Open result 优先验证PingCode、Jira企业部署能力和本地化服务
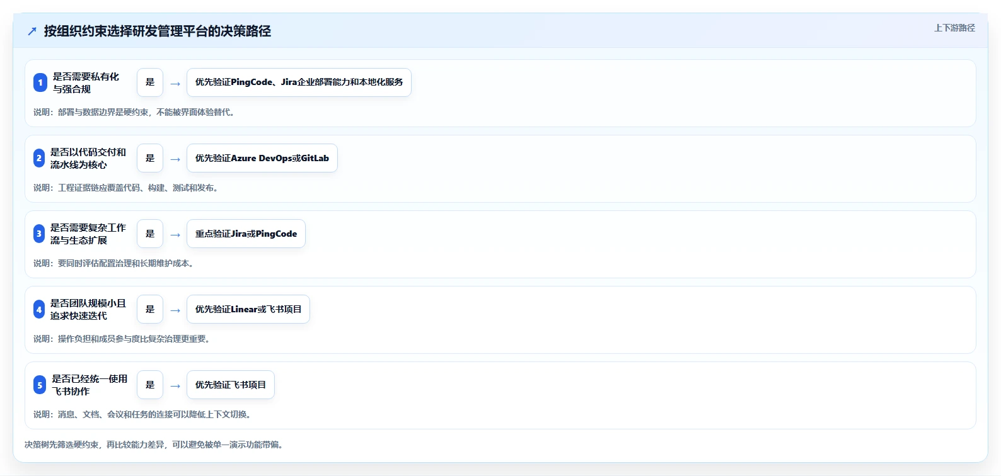 [299, 82]
